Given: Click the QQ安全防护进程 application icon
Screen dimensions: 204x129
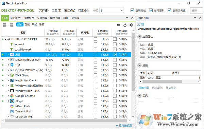Looking at the screenshot, I should [x=12, y=70].
